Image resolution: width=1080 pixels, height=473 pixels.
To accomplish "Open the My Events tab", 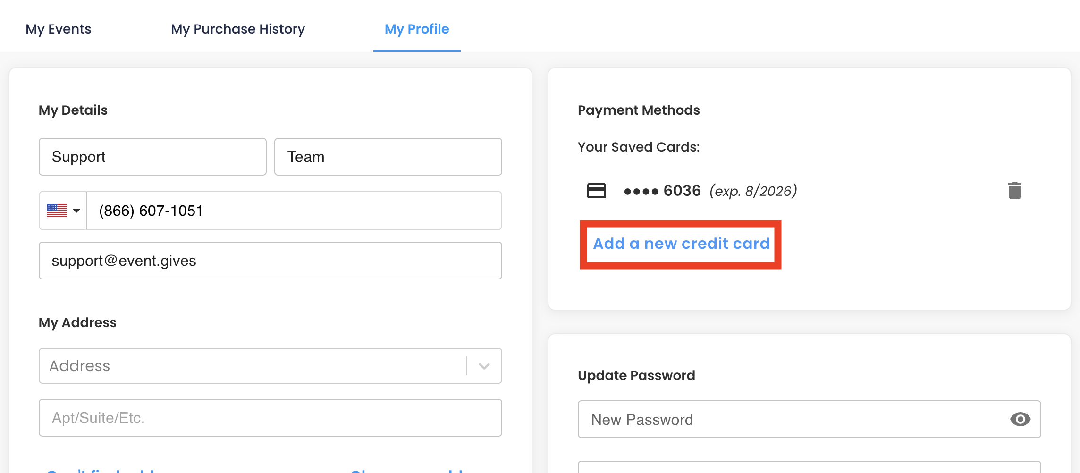I will 59,29.
